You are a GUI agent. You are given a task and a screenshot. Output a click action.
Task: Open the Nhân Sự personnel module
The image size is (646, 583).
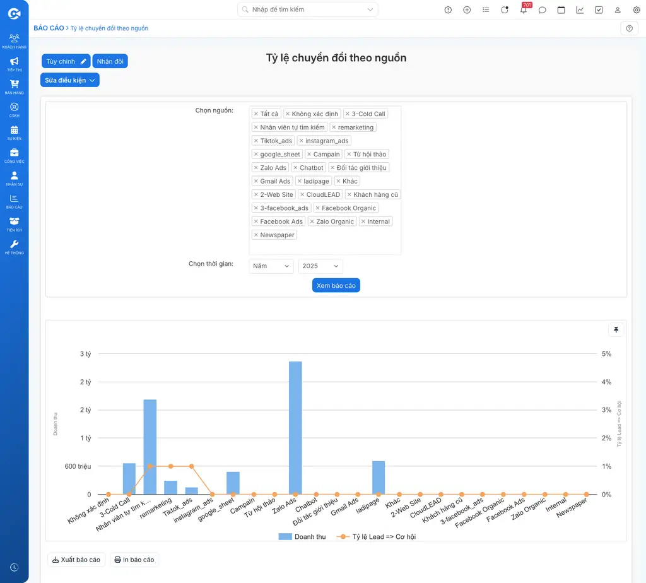pos(14,179)
